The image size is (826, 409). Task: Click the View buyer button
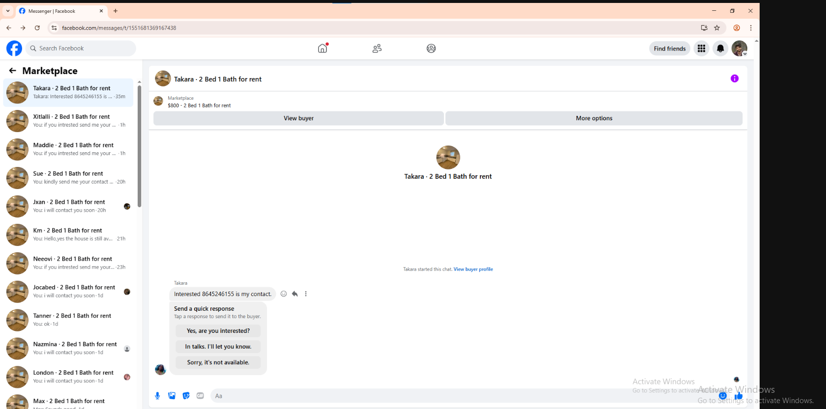pyautogui.click(x=298, y=118)
